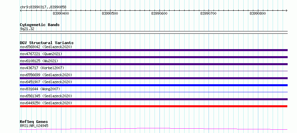This screenshot has width=297, height=133.
Task: Select the purple bar under nsv6556699
Action: pos(154,78)
